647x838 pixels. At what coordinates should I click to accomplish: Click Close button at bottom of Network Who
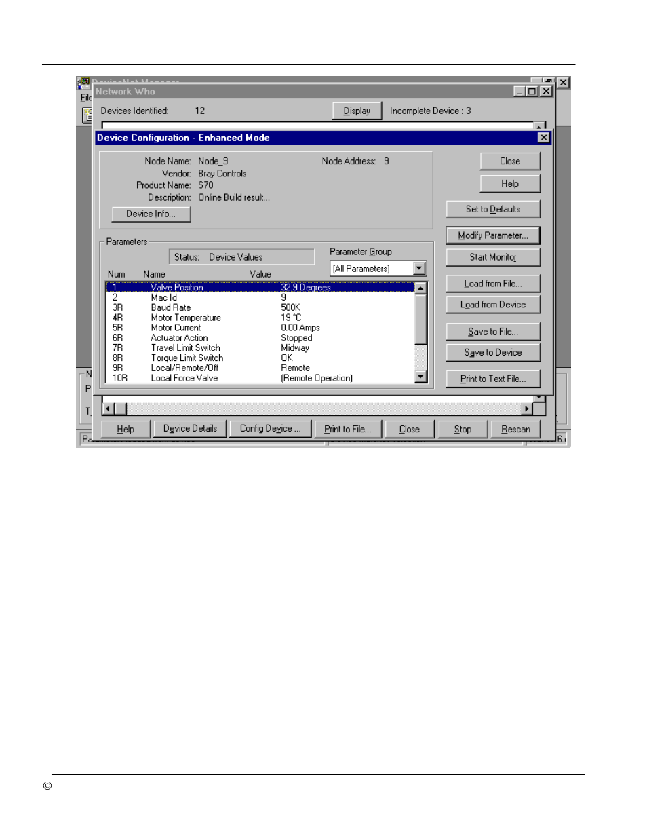coord(409,429)
